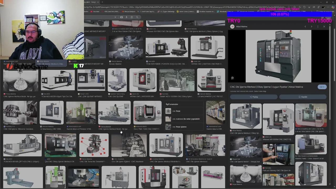Open Makine Parkı Uras Tasarım related image
This screenshot has height=189, width=336.
click(x=311, y=145)
